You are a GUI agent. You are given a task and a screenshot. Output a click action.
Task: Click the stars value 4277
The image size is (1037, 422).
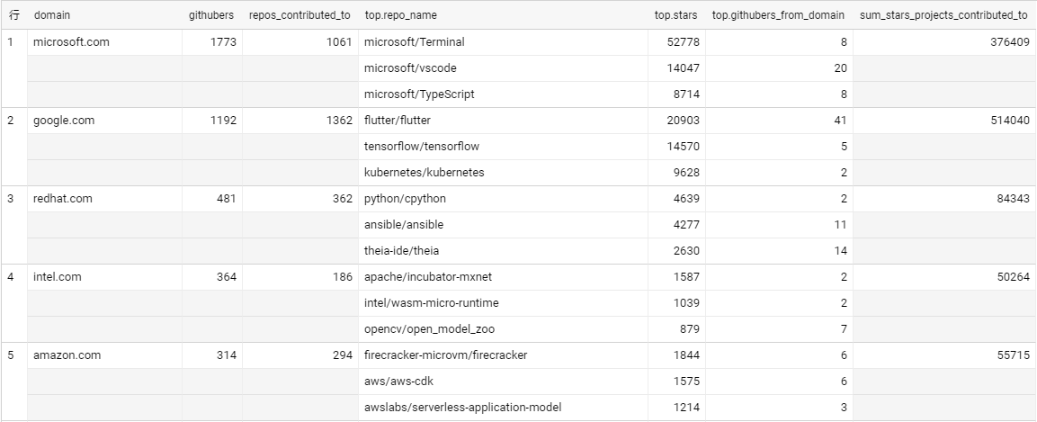coord(687,225)
